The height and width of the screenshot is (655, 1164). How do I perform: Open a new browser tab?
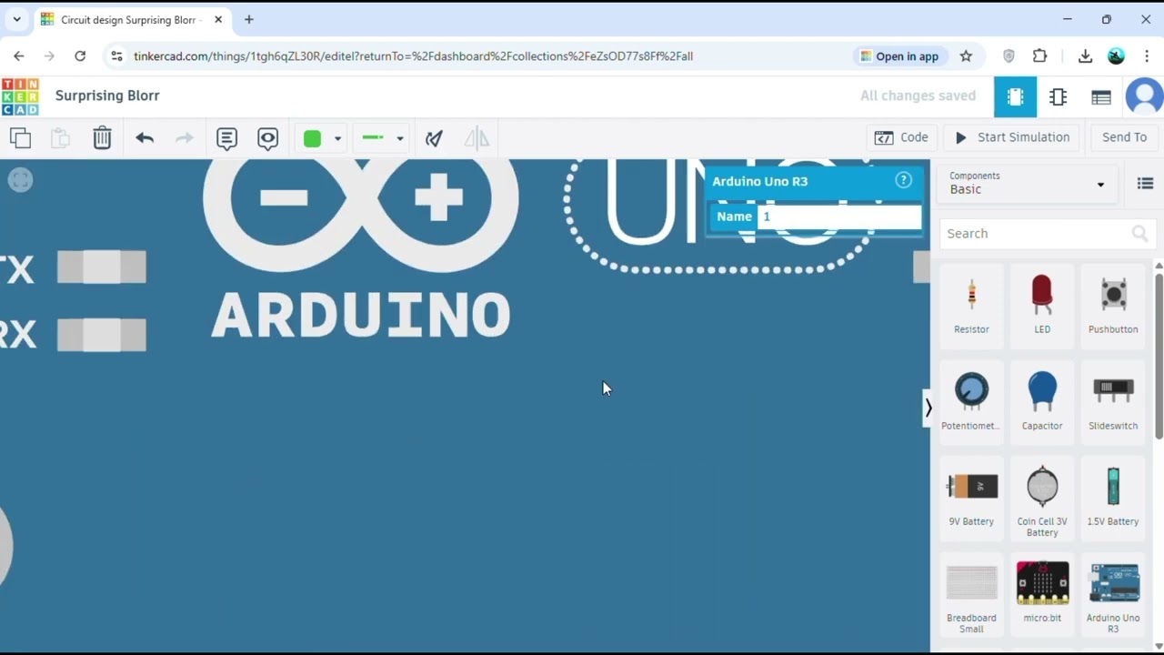pyautogui.click(x=248, y=19)
